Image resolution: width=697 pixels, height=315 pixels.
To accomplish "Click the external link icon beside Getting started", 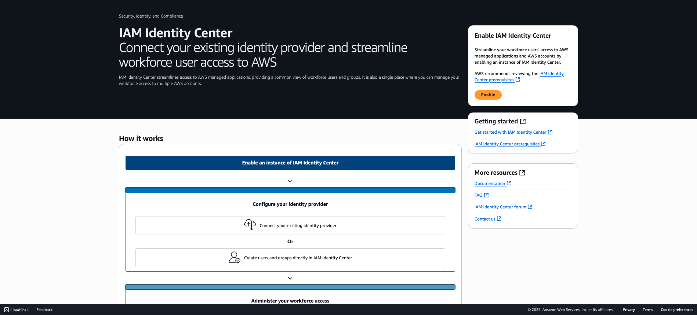I will 523,121.
